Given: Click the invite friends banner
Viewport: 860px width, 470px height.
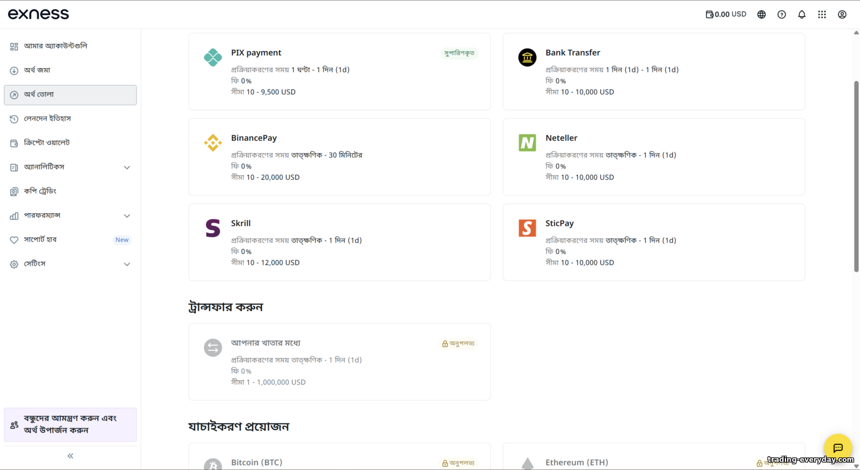Looking at the screenshot, I should pyautogui.click(x=70, y=425).
